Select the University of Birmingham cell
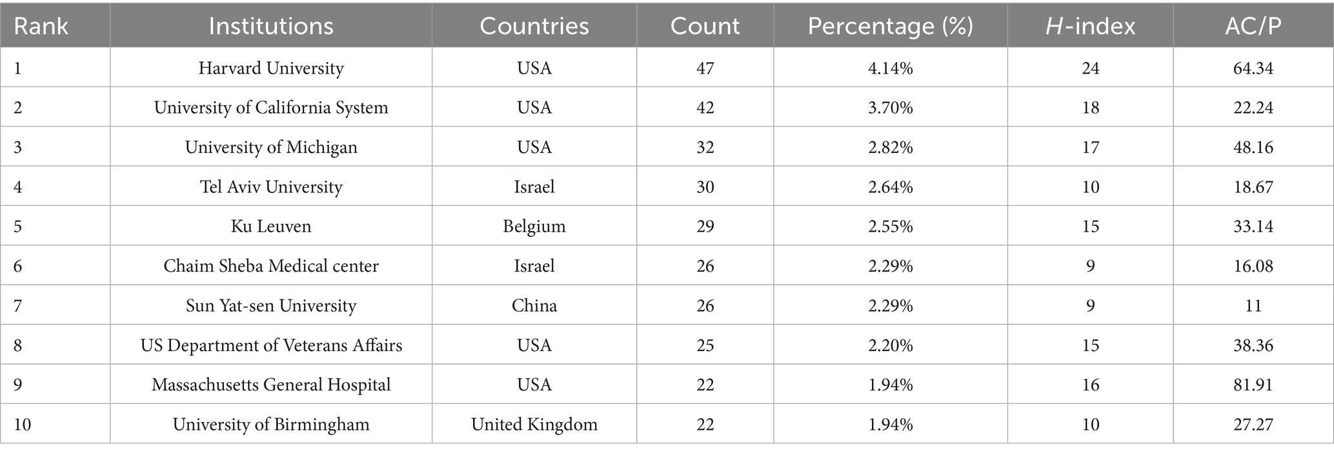1334x455 pixels. (271, 424)
